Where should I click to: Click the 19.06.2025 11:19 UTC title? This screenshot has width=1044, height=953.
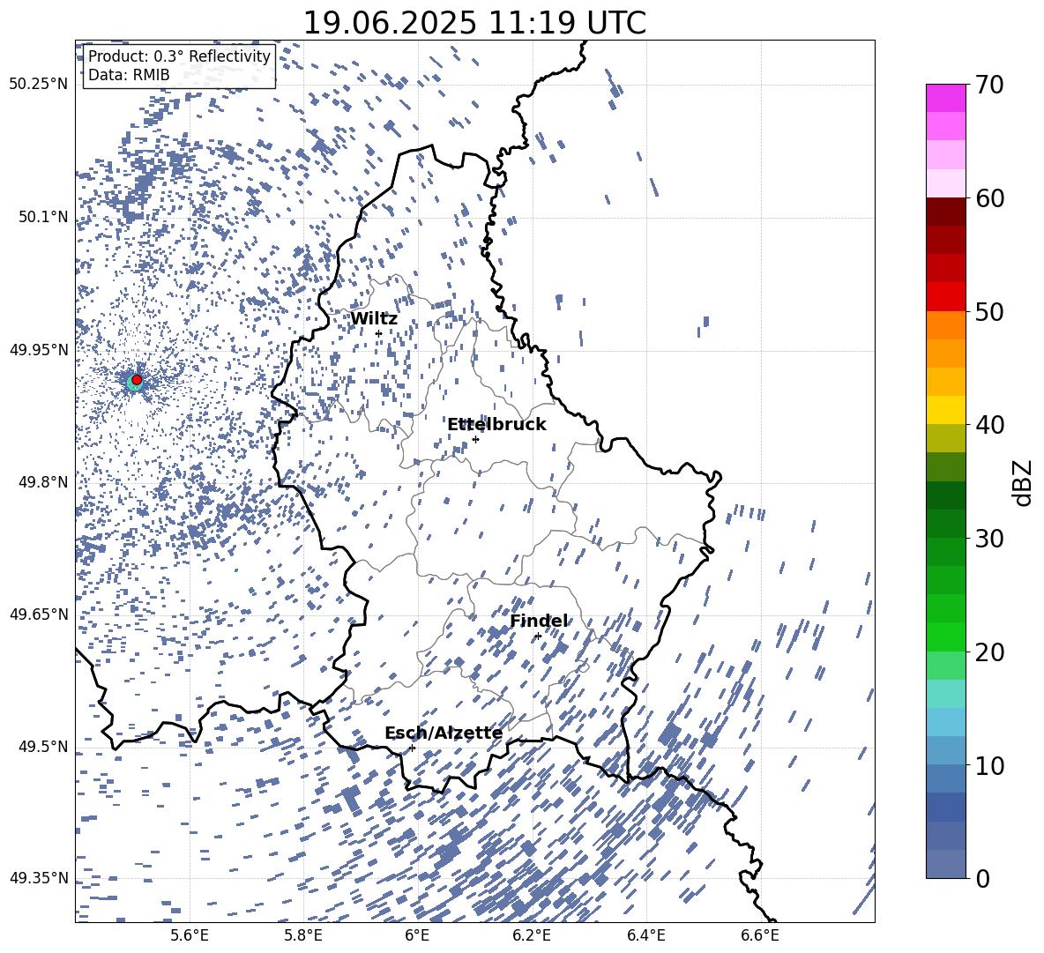[474, 23]
